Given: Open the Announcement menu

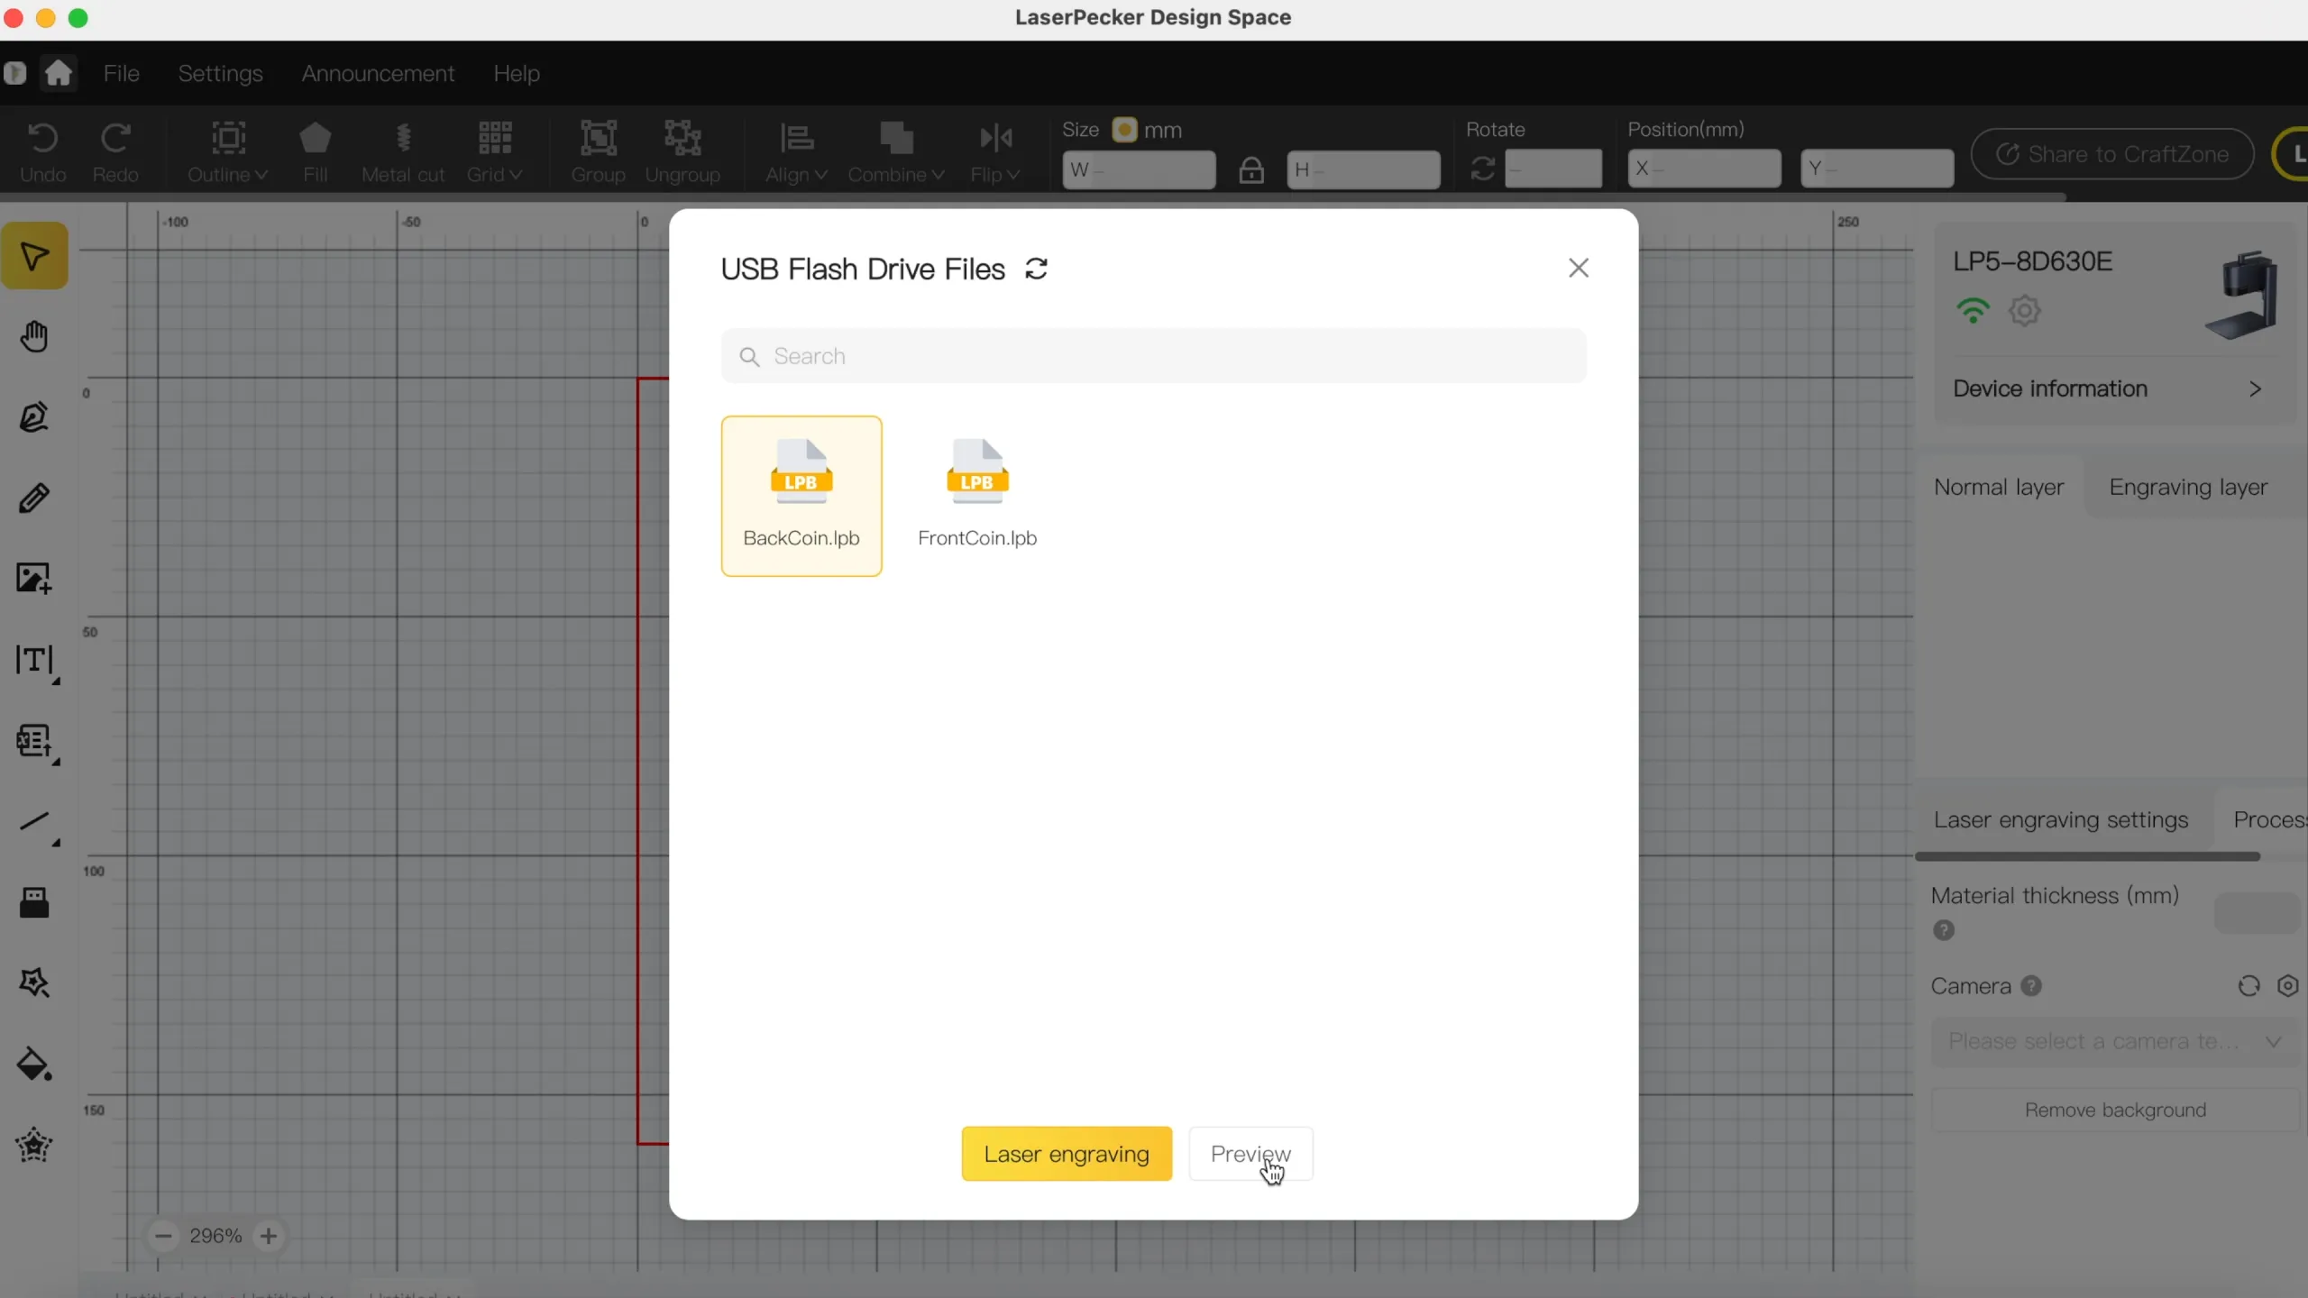Looking at the screenshot, I should click(x=378, y=73).
